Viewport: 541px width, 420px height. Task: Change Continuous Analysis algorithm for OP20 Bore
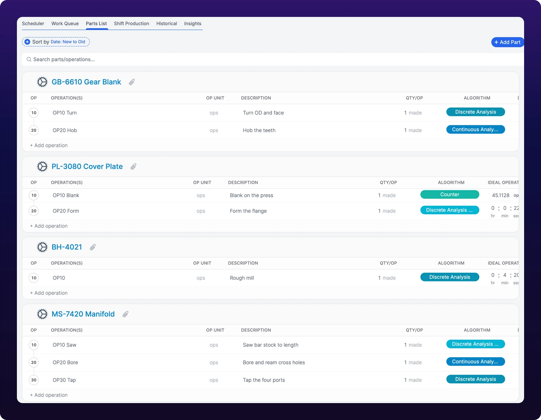point(475,362)
